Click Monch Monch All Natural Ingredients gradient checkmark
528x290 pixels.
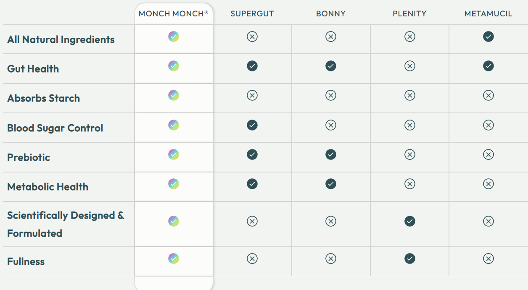tap(174, 37)
